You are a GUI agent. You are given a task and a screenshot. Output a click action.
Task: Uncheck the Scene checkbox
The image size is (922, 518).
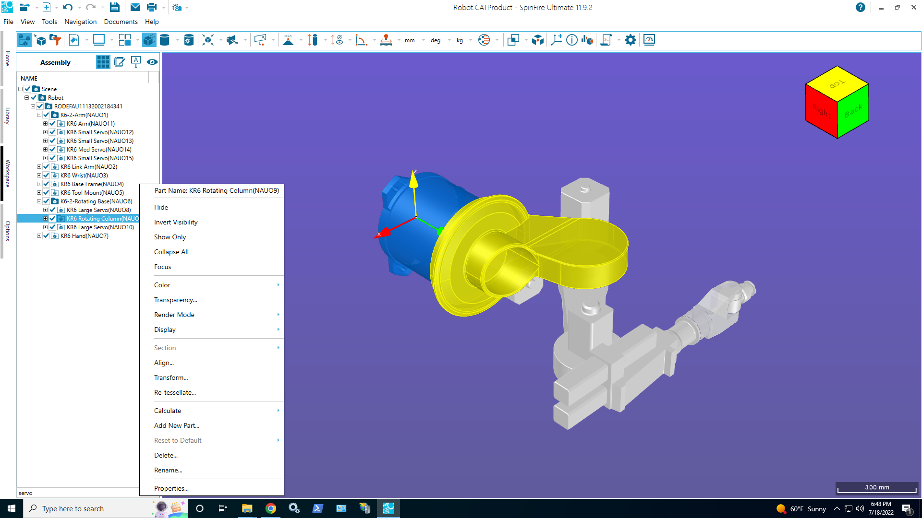(x=28, y=89)
